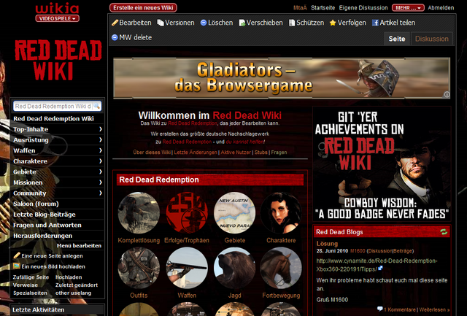467x316 pixels.
Task: Click picture icon for image upload
Action: [17, 266]
